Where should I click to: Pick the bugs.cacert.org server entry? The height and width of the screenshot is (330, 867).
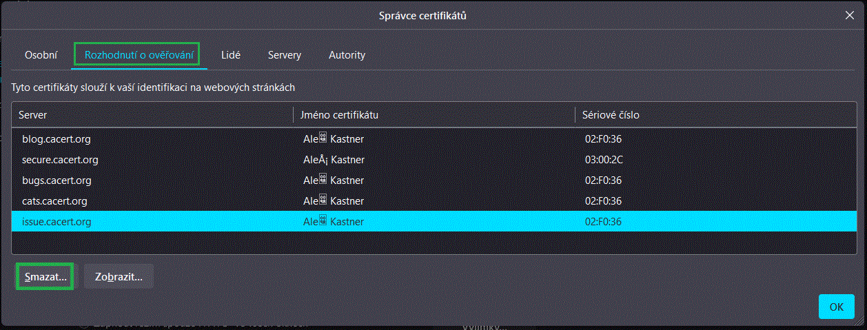(x=57, y=181)
